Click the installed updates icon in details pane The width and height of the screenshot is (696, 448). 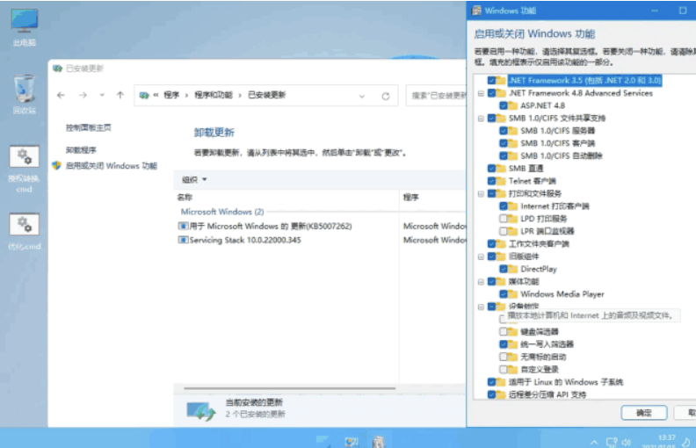201,411
